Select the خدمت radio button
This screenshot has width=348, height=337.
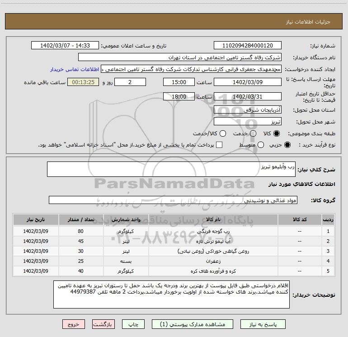tap(253, 133)
